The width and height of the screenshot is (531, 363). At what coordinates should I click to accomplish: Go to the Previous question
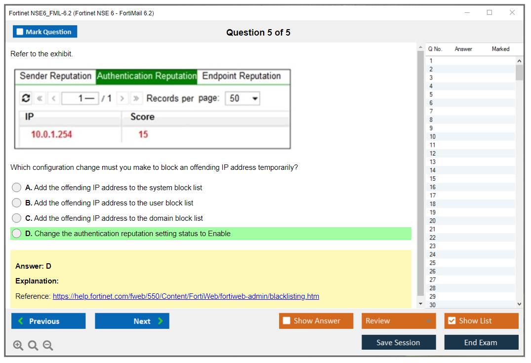(48, 321)
